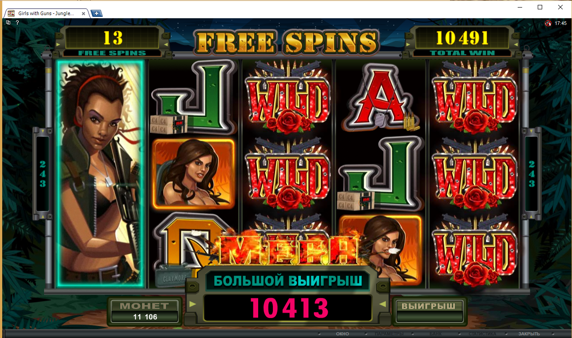
Task: Close the Girls with Guns tab
Action: [x=83, y=13]
